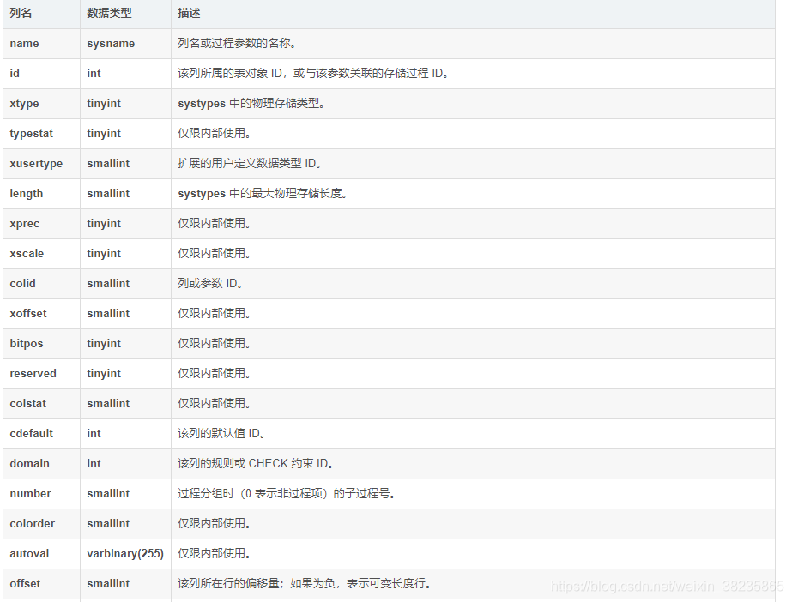The height and width of the screenshot is (602, 792).
Task: Click tinyint in the typestat row
Action: click(x=104, y=133)
